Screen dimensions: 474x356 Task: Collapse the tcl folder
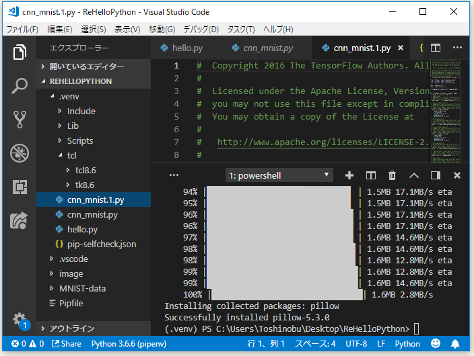[x=94, y=156]
